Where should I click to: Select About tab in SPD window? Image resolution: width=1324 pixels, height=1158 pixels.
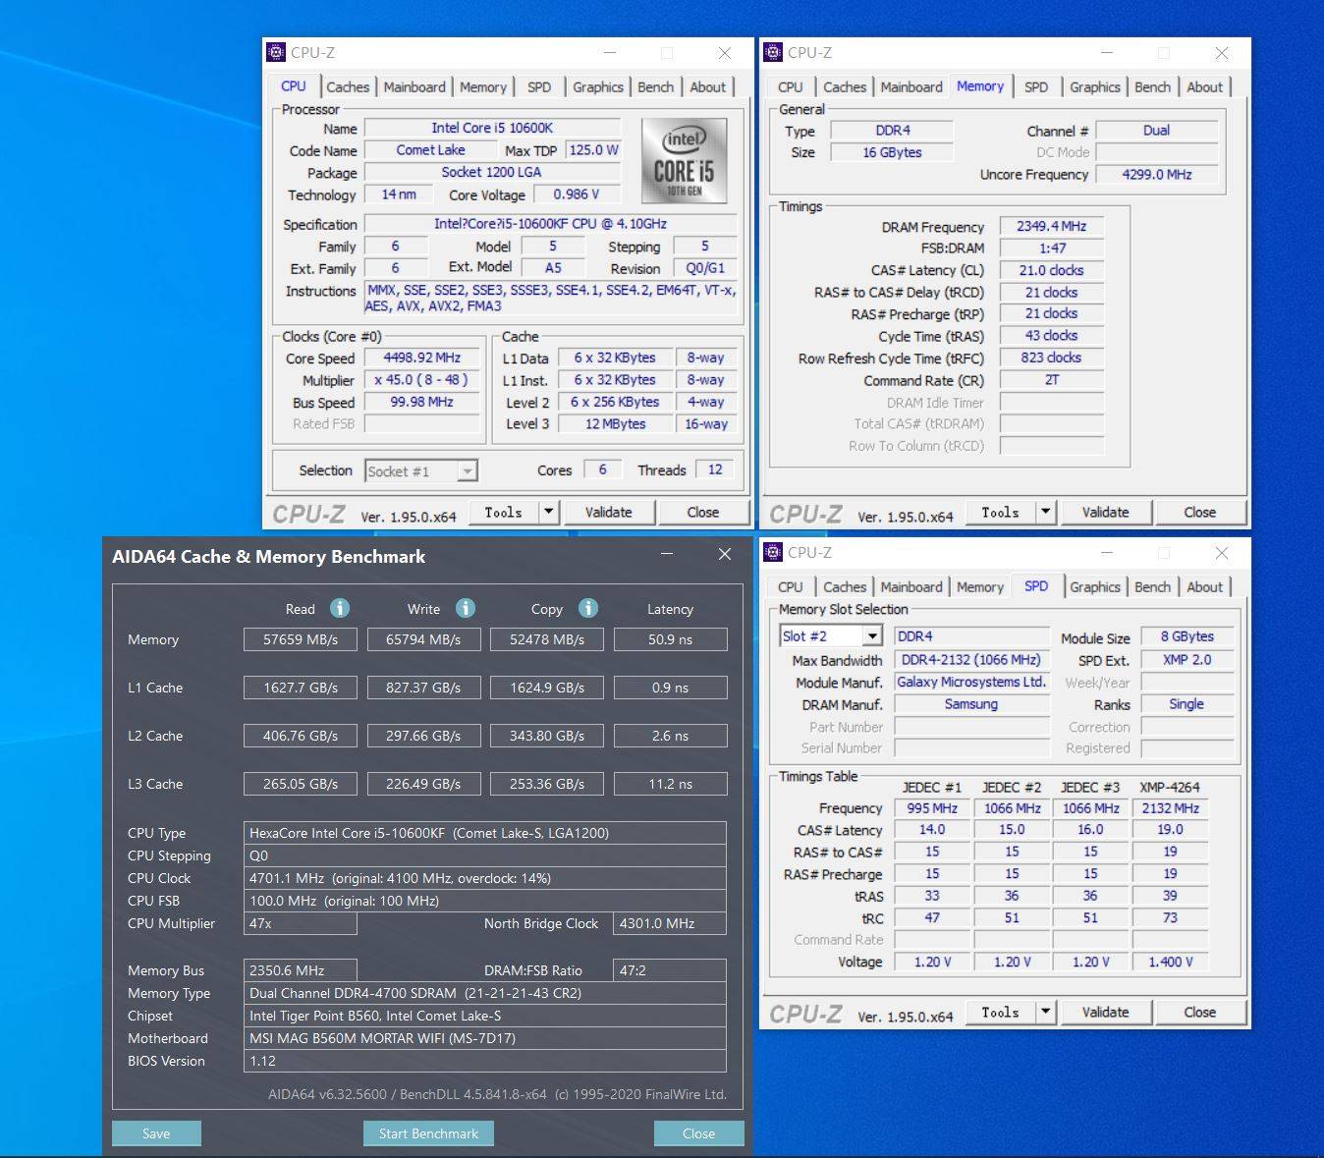[x=1204, y=586]
